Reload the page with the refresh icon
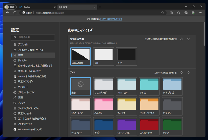This screenshot has height=140, width=208. (x=15, y=13)
